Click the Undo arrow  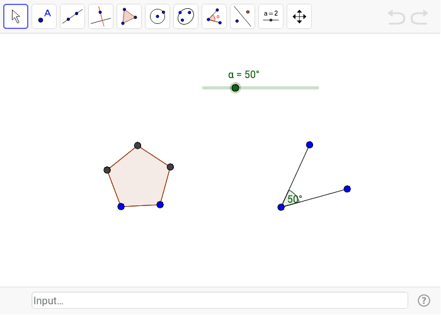click(396, 17)
